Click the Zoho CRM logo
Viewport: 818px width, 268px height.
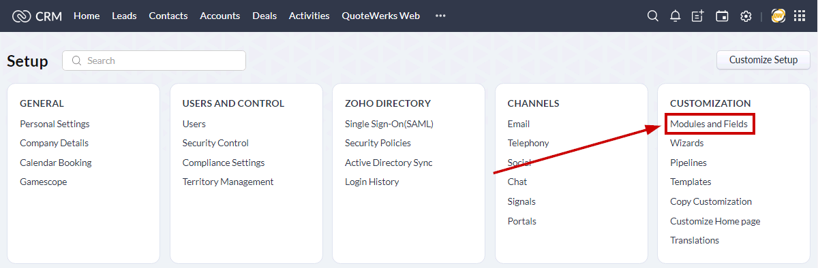[x=37, y=16]
